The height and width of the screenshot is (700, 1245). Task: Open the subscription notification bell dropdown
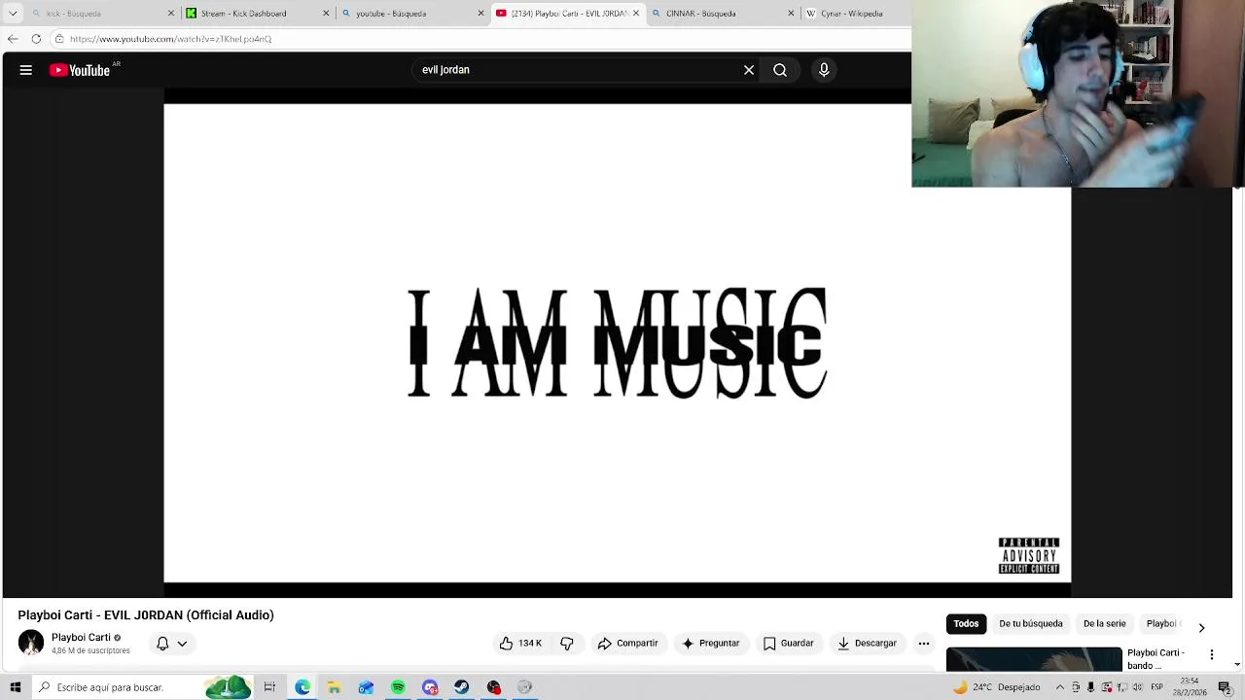(172, 644)
